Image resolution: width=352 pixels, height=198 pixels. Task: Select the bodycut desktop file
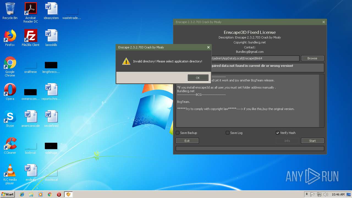click(31, 148)
